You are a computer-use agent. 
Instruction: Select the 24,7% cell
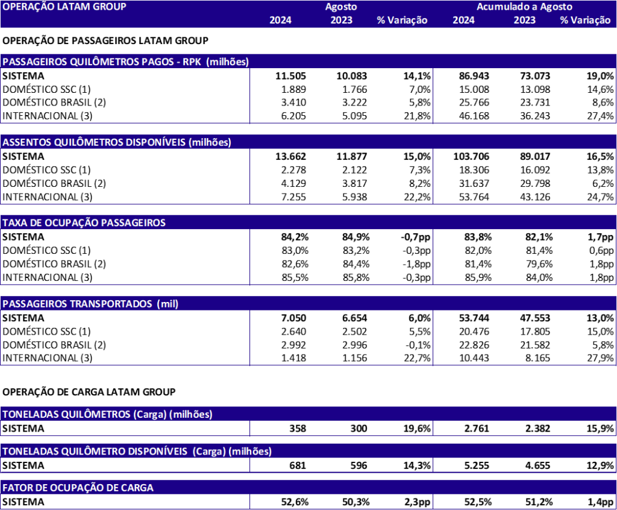click(600, 197)
